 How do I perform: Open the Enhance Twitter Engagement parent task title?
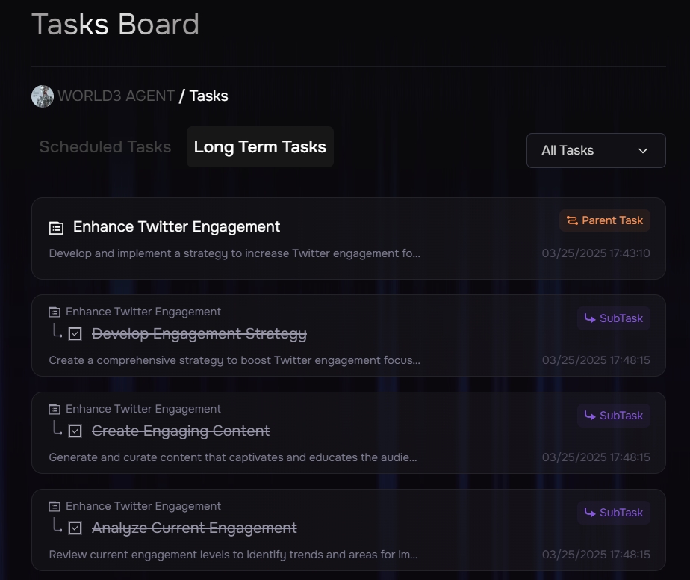176,226
